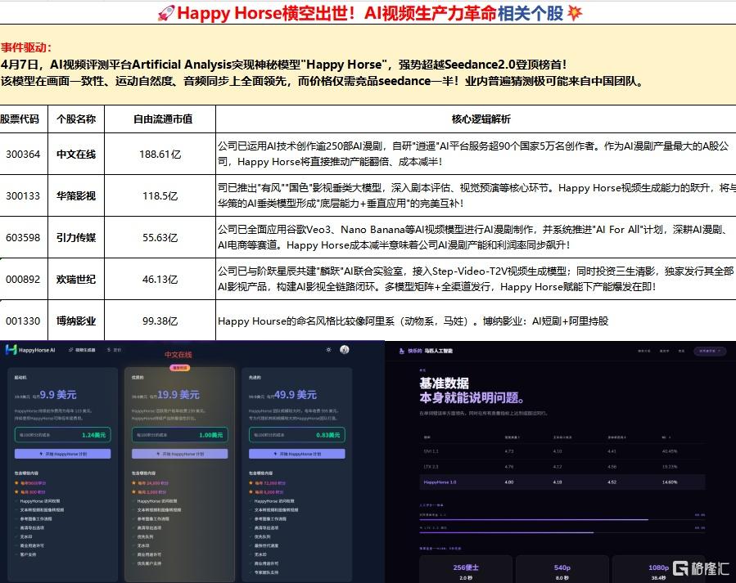The height and width of the screenshot is (583, 736).
Task: Select stock code cell 300133
Action: [x=23, y=196]
